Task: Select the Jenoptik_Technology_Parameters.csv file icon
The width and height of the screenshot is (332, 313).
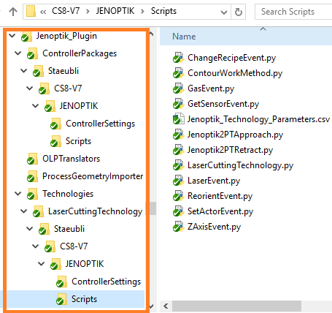Action: 178,119
